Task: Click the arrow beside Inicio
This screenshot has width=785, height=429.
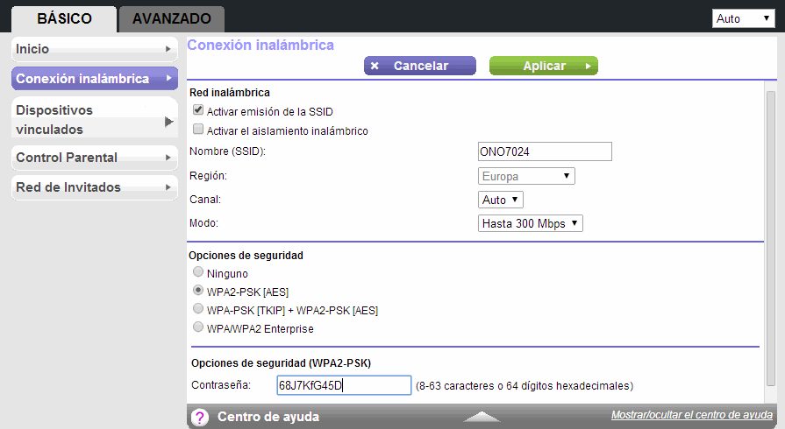Action: [168, 49]
